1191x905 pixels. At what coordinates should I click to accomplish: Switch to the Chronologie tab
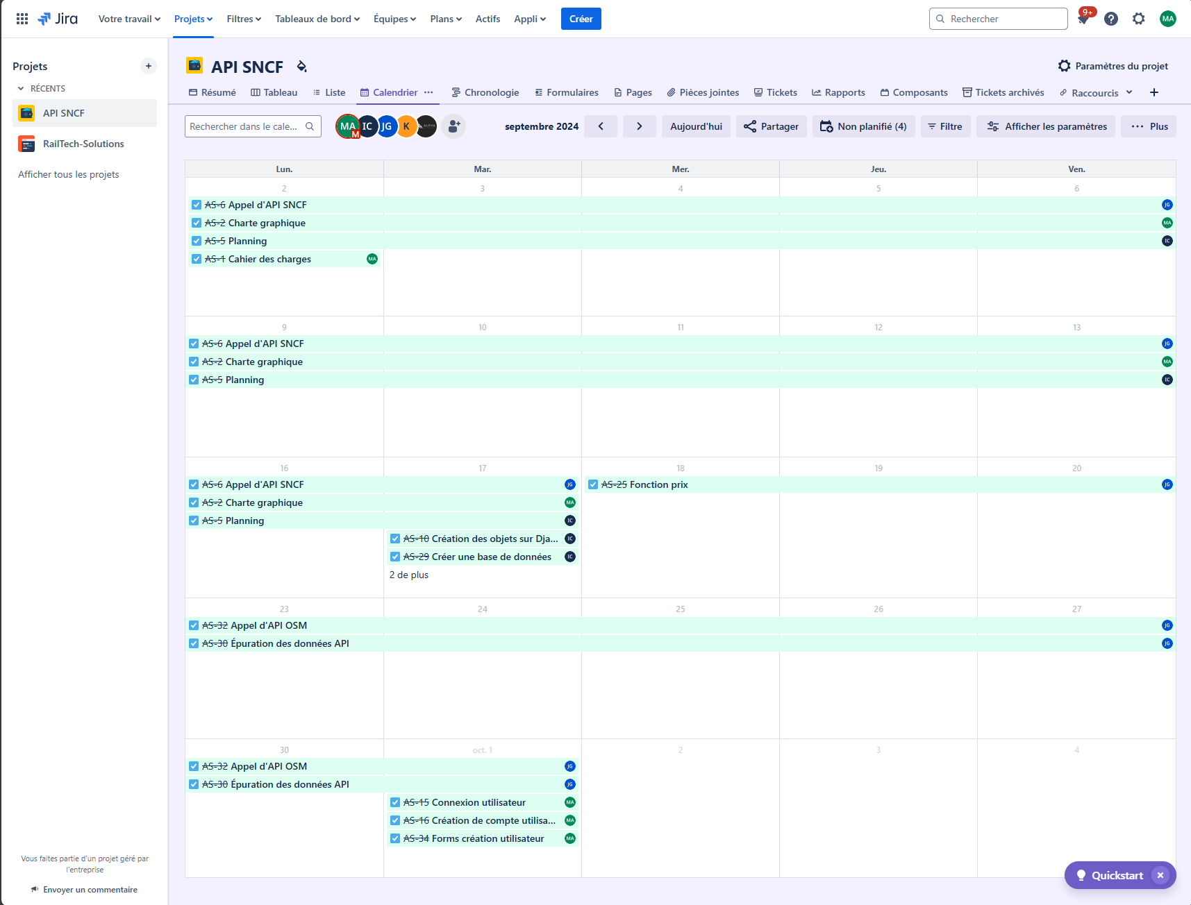coord(485,92)
